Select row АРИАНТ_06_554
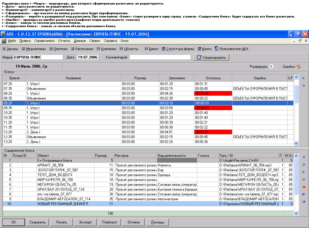309x228 pixels. coord(148,165)
